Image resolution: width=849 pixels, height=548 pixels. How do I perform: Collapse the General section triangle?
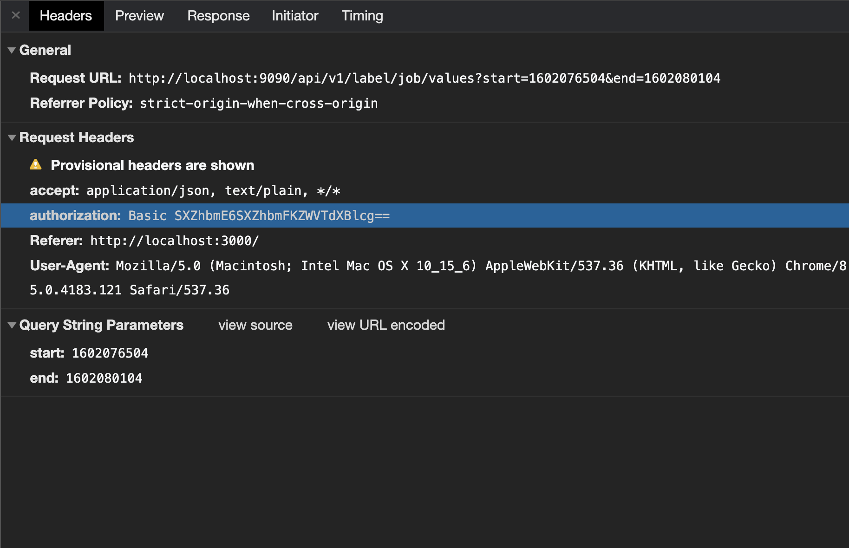(12, 50)
